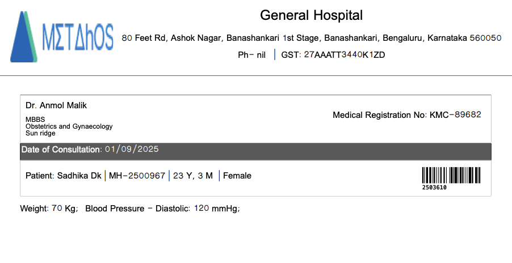Click the Female gender text
The image size is (512, 263).
click(x=237, y=176)
